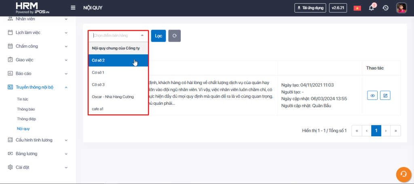Click the Chọn điểm bán hàng search field
Viewport: 414px width, 184px height.
[x=115, y=36]
